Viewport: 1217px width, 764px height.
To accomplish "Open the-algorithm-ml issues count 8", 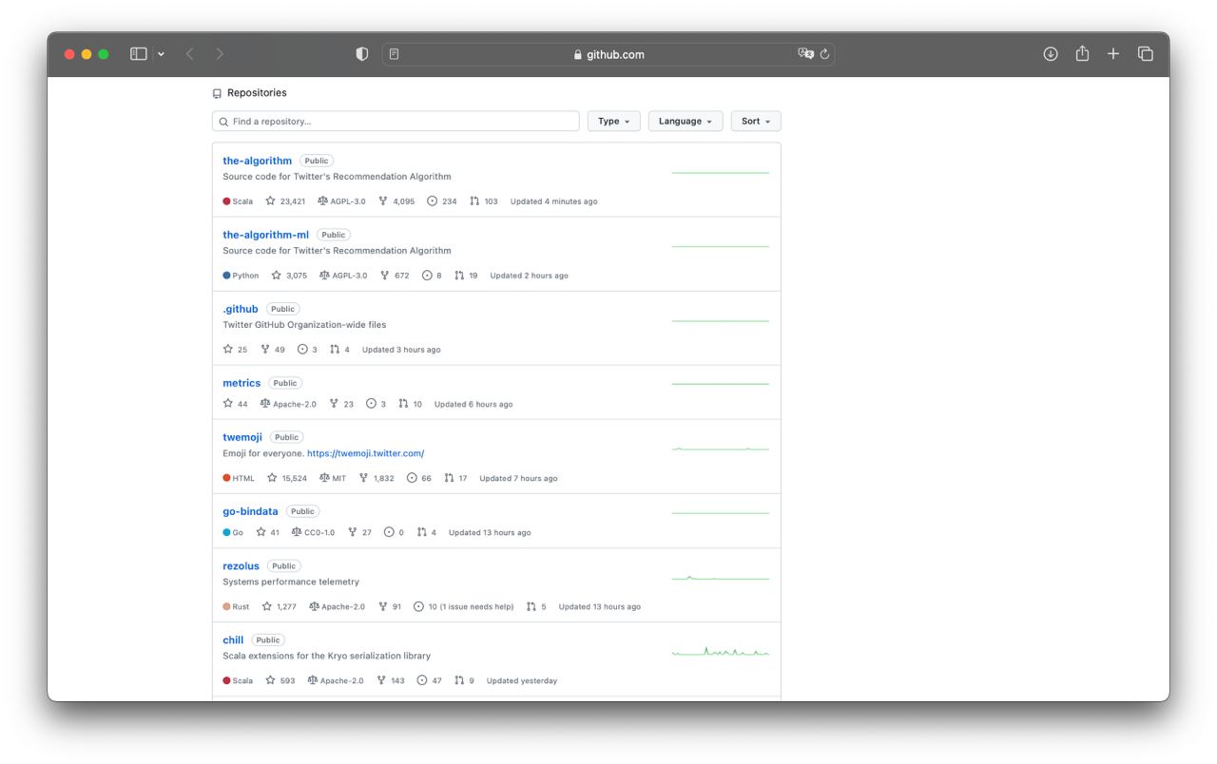I will point(432,276).
